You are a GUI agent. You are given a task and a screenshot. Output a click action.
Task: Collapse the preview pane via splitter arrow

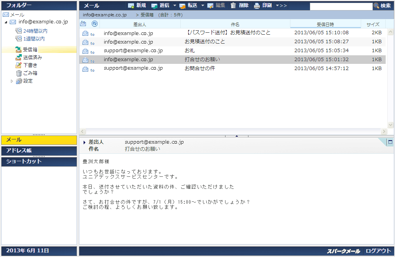pyautogui.click(x=236, y=136)
